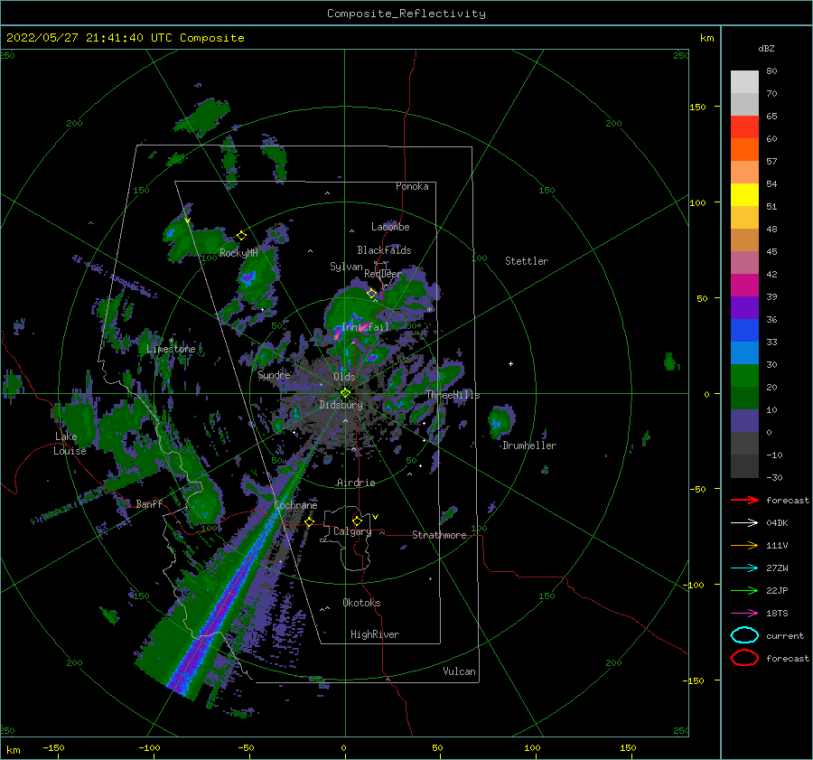Viewport: 813px width, 760px height.
Task: Click the Strathmore label
Action: click(x=439, y=535)
